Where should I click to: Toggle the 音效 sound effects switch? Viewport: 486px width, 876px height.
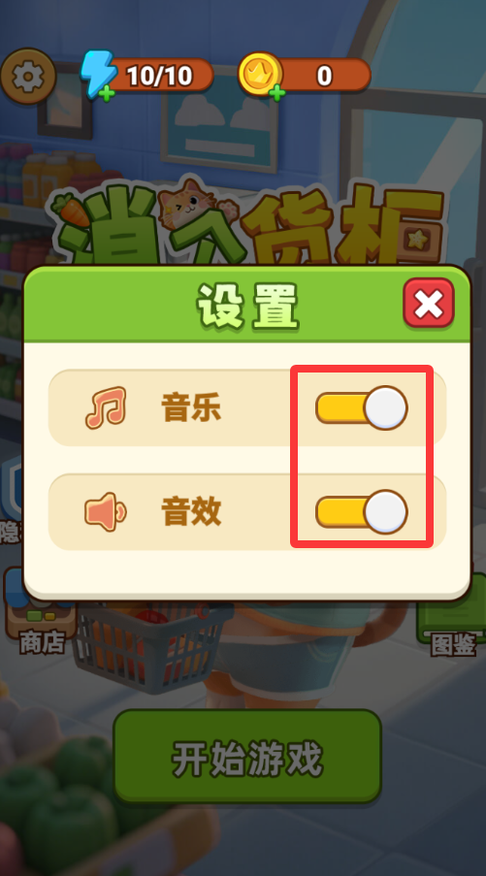[362, 512]
